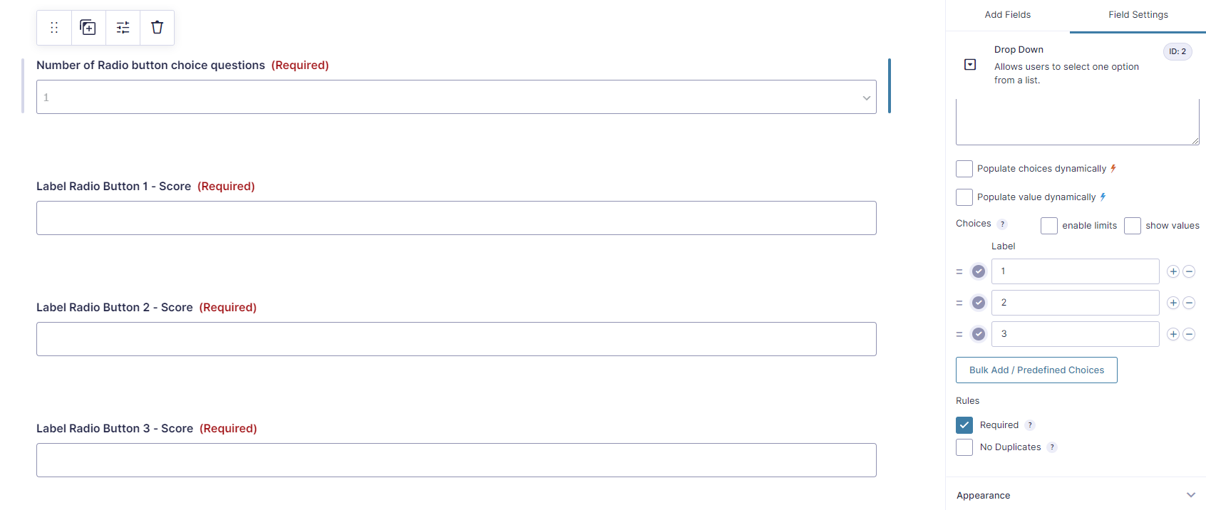The width and height of the screenshot is (1206, 510).
Task: Switch to the Add Fields tab
Action: (x=1007, y=14)
